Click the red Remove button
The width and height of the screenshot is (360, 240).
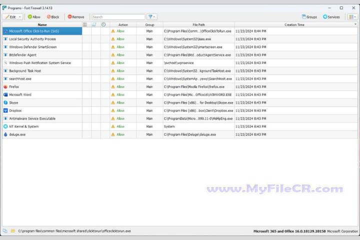point(76,17)
